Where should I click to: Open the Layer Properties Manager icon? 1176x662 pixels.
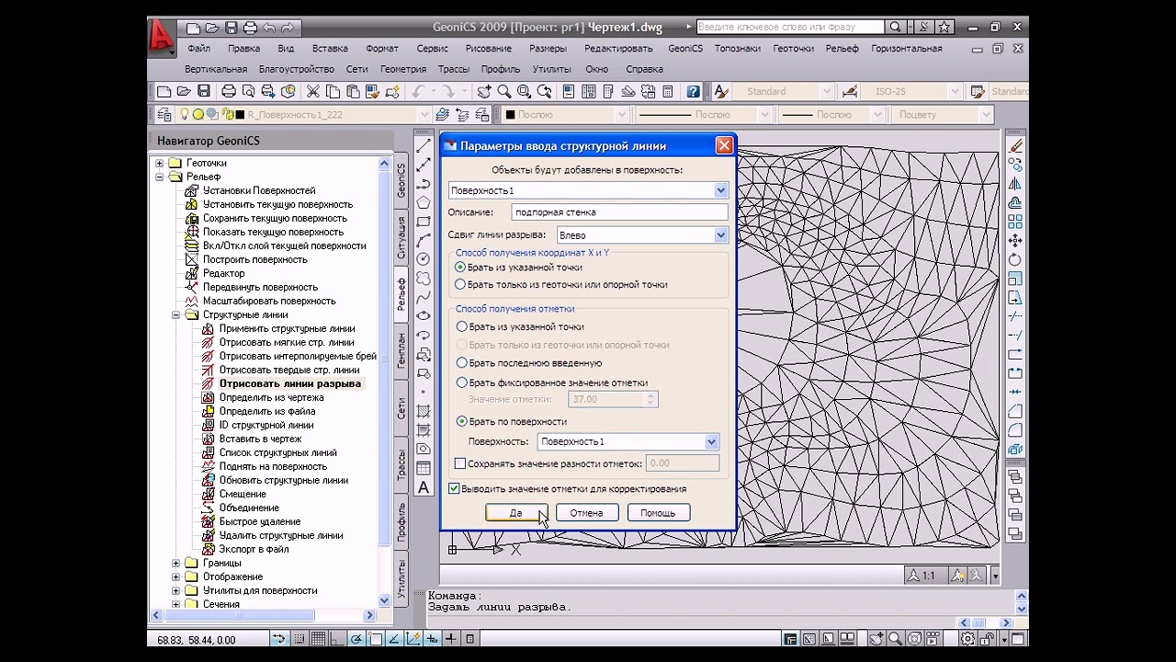pyautogui.click(x=164, y=115)
